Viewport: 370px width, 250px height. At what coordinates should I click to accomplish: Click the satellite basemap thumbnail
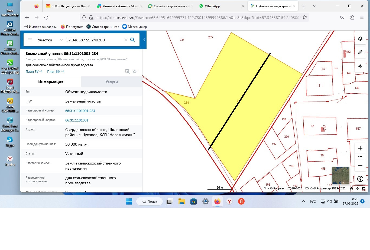pyautogui.click(x=340, y=176)
